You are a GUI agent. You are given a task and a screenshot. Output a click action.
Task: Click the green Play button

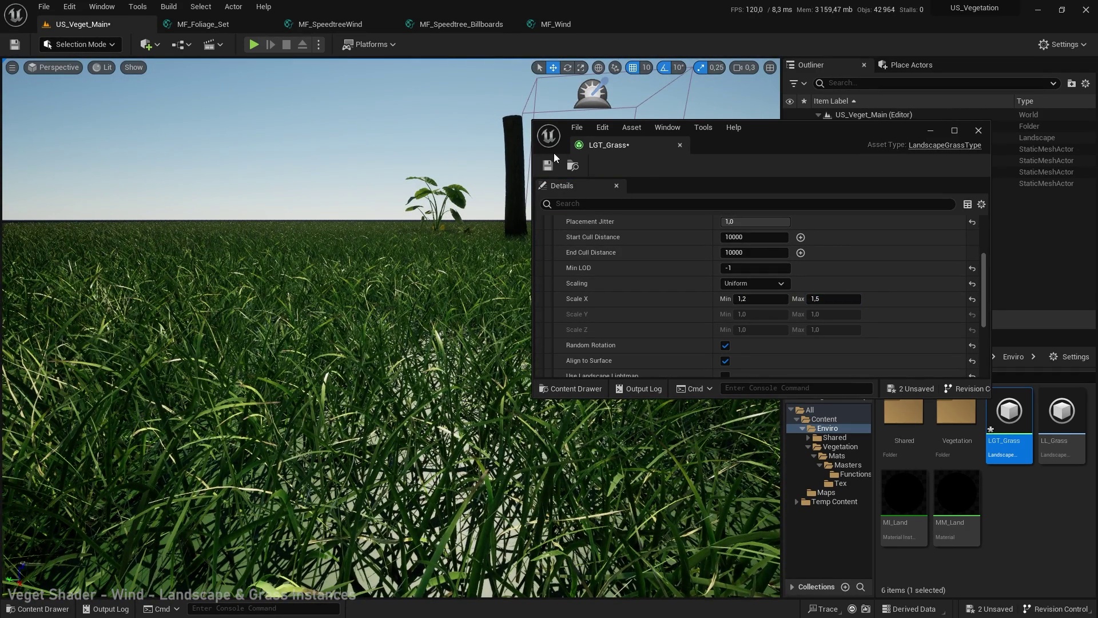pos(254,45)
